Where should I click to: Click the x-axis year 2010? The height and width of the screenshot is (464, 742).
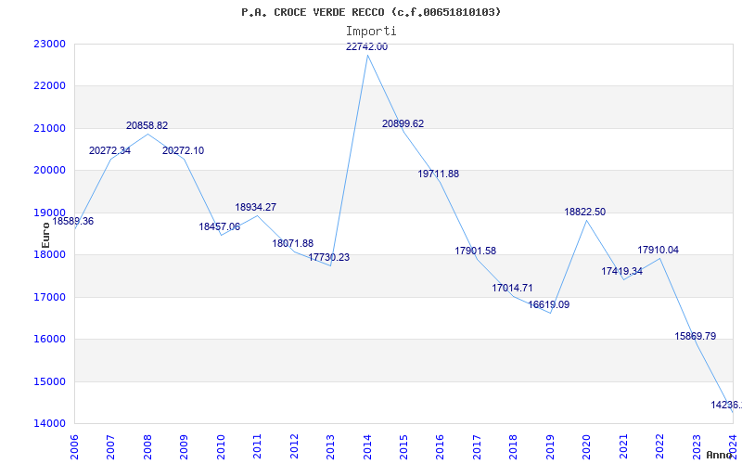pos(221,446)
